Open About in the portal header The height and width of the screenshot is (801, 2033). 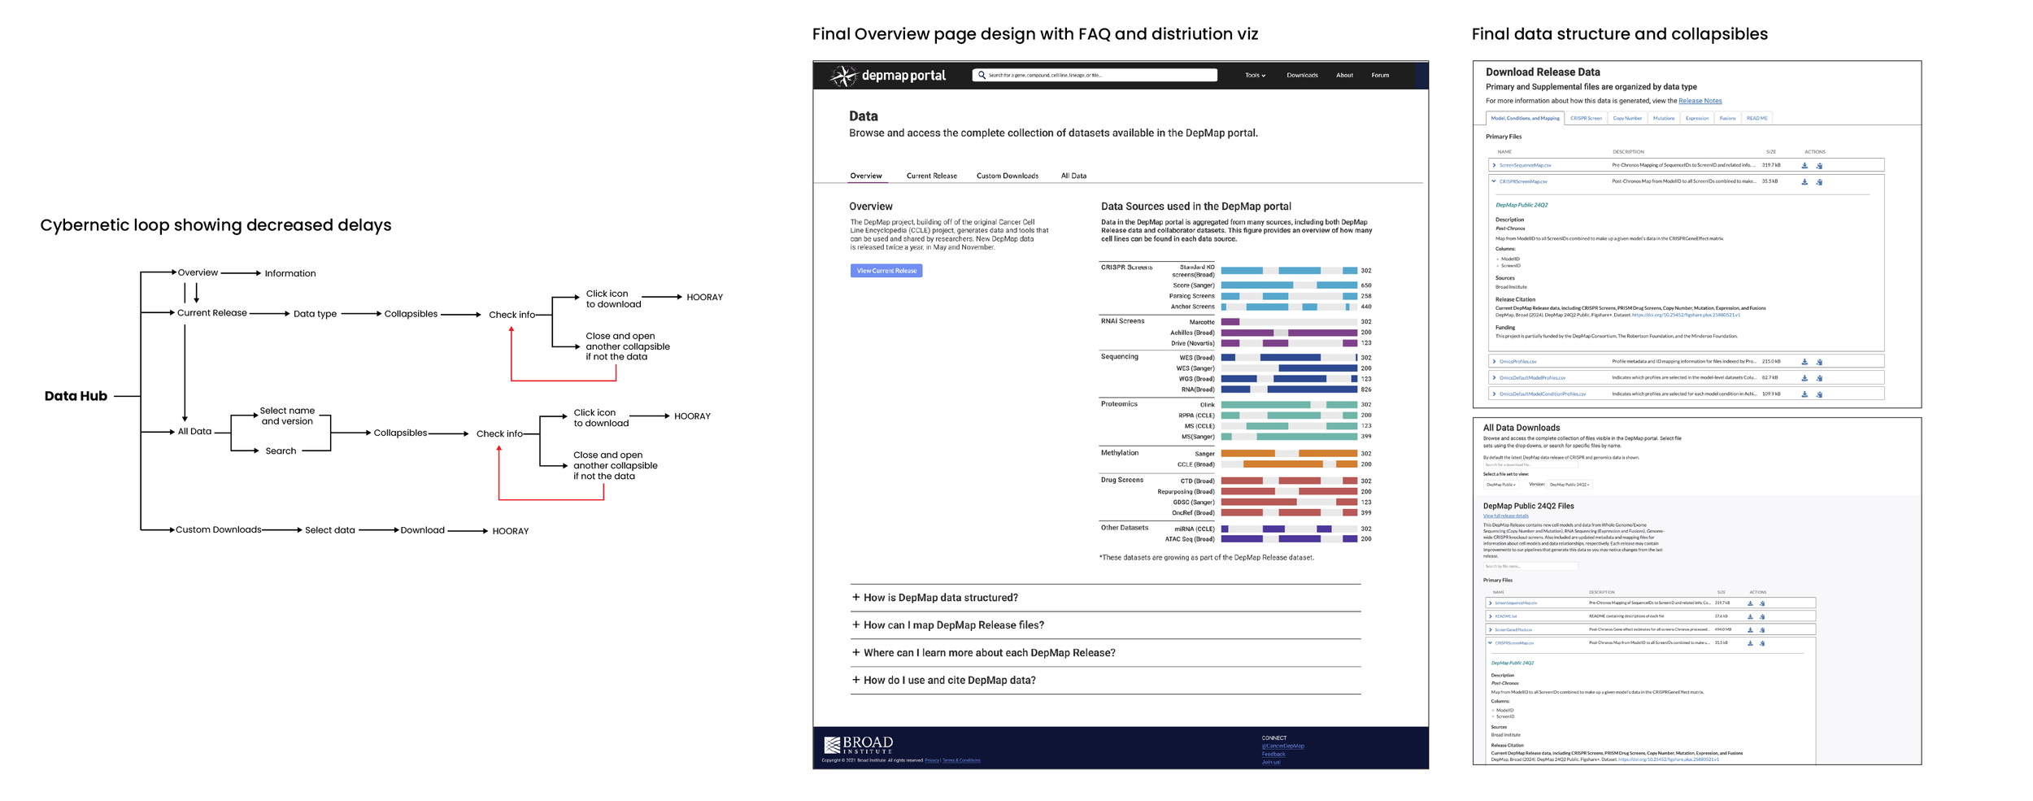coord(1344,75)
